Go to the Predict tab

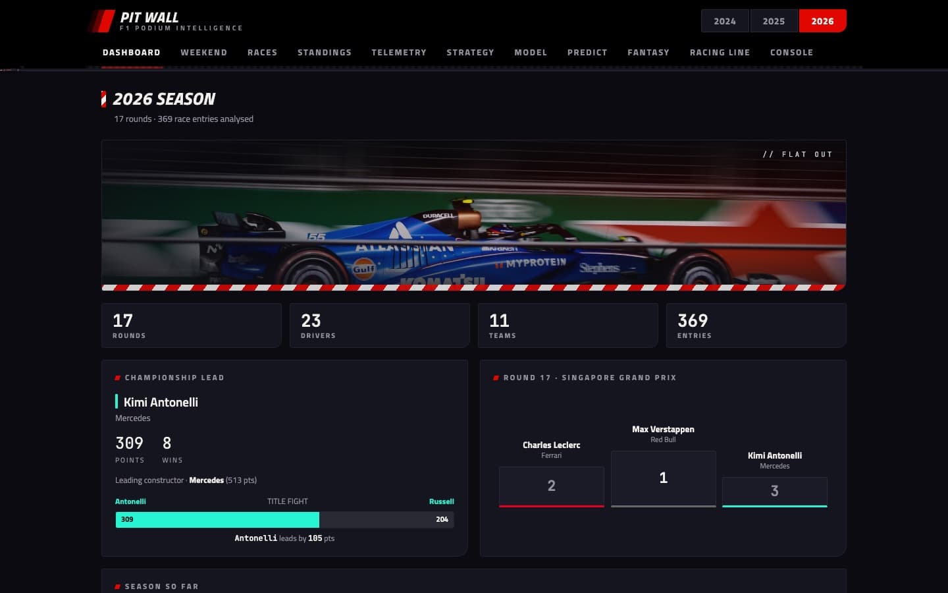pyautogui.click(x=587, y=53)
